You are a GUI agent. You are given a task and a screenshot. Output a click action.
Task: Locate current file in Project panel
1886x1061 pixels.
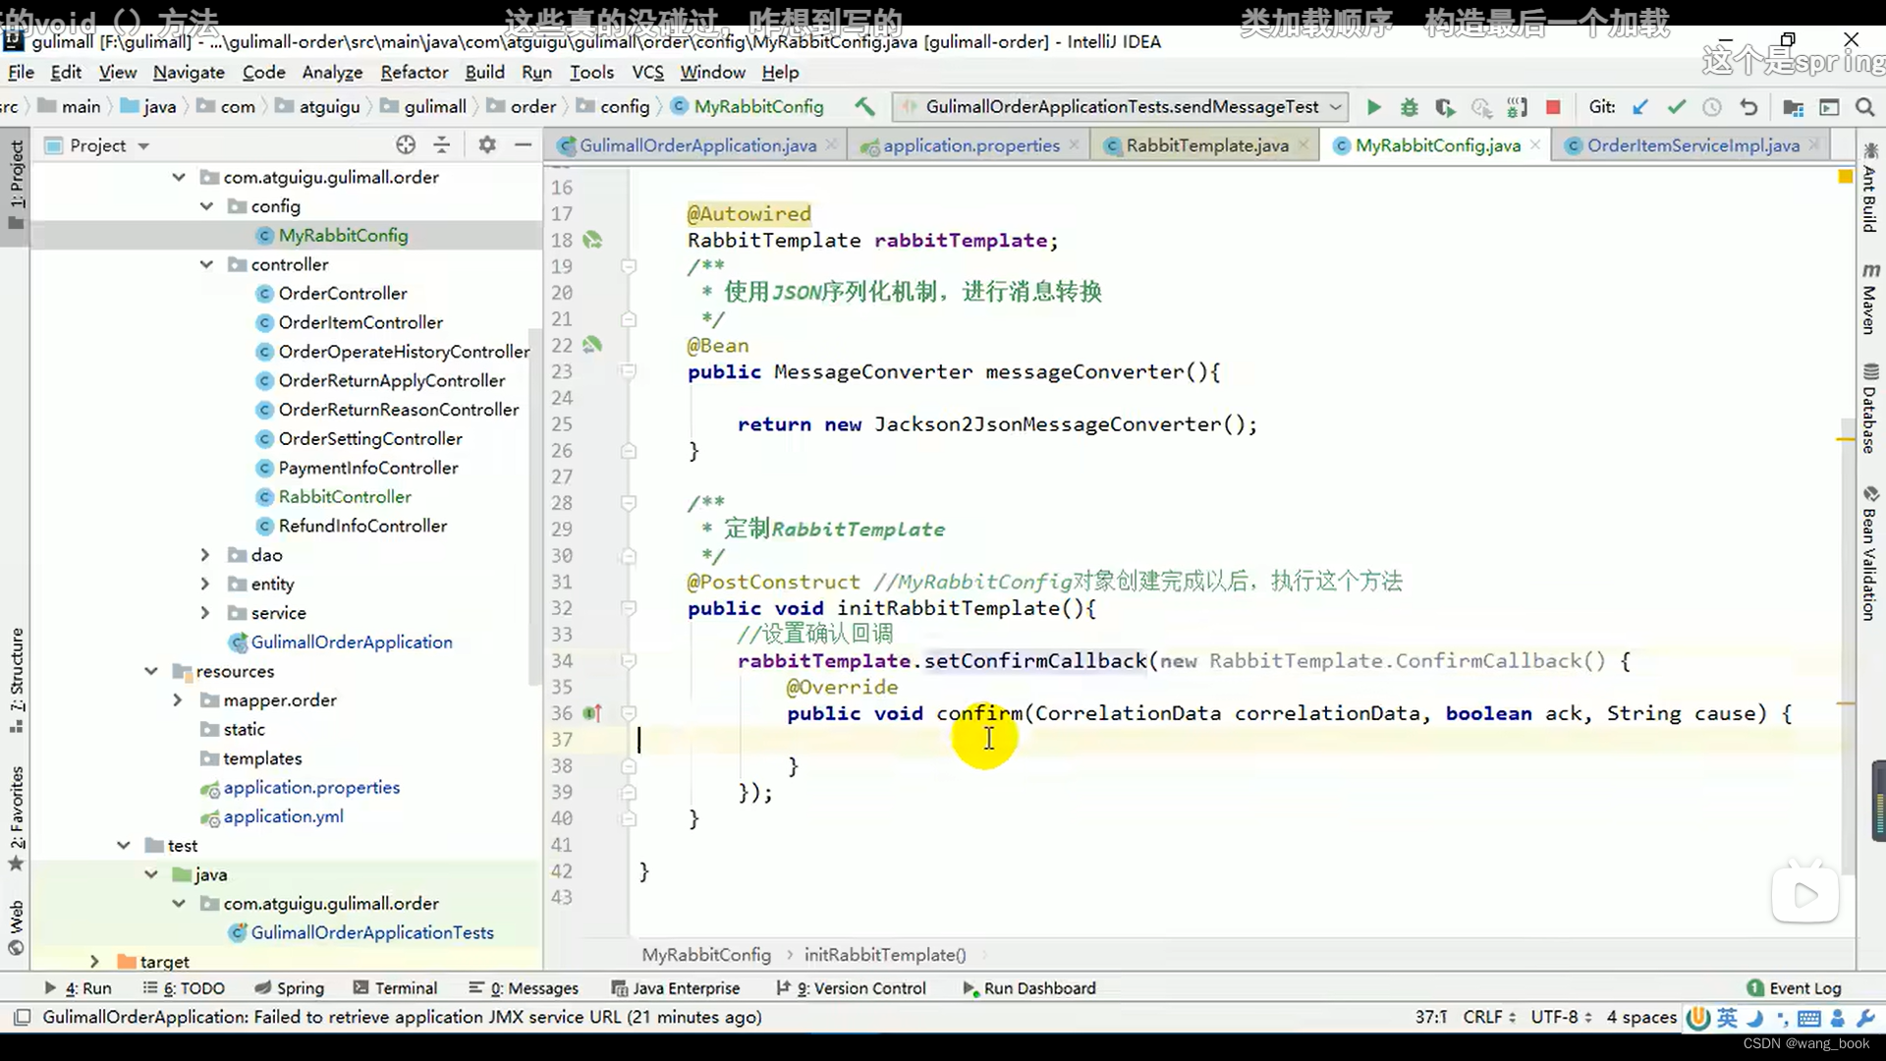pos(406,144)
